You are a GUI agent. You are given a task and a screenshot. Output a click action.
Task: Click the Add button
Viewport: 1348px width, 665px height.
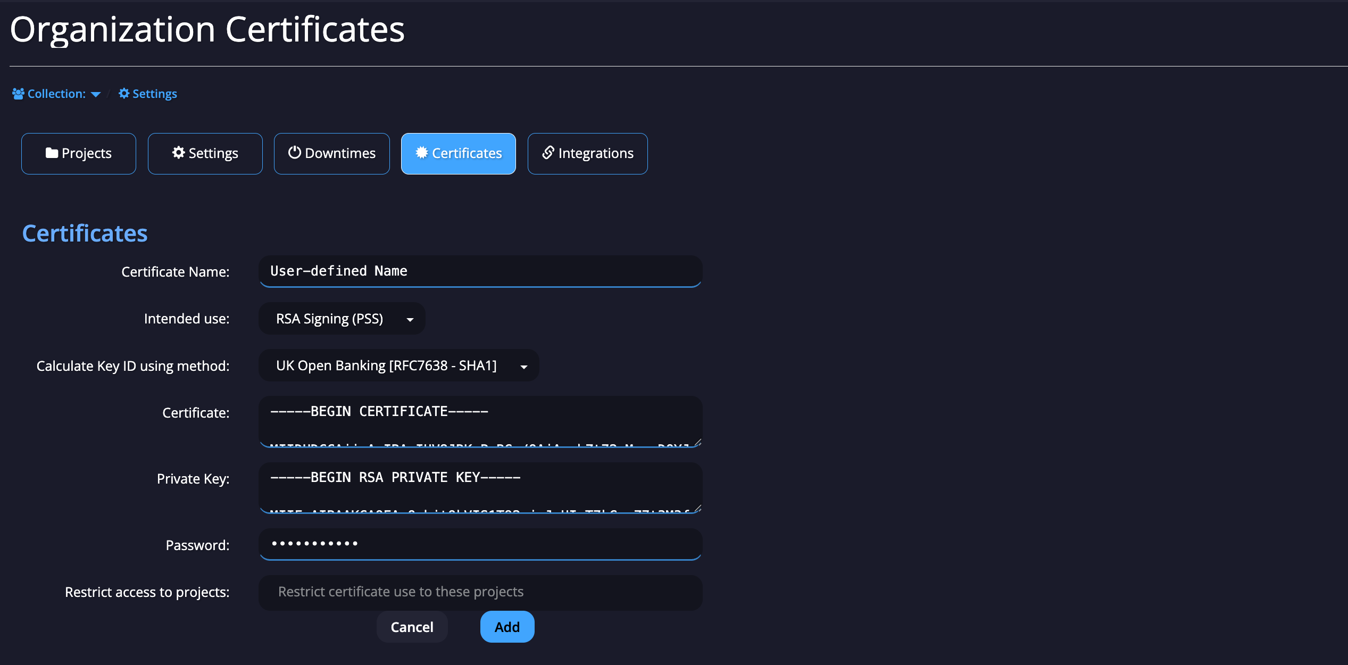[x=506, y=626]
